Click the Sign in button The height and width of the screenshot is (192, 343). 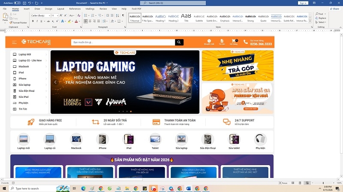point(303,3)
